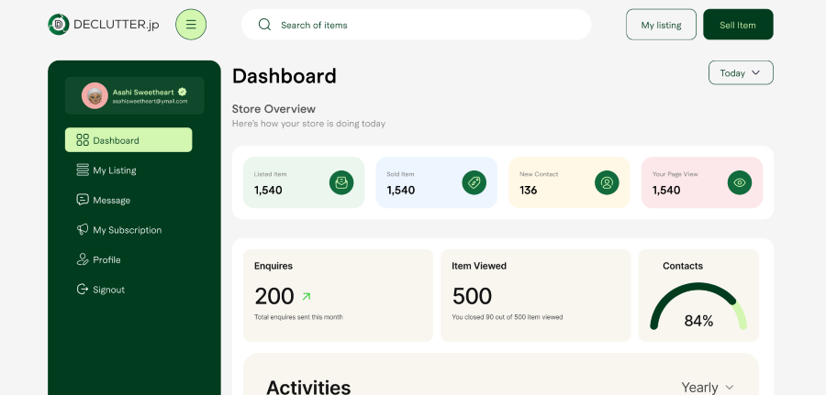Click 'You closed 90 out of 500' text

tap(508, 317)
